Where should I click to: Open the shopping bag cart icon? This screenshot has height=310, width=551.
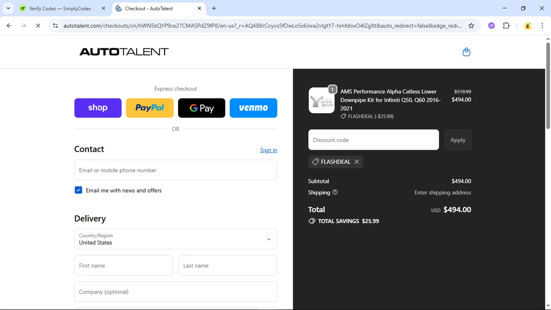pos(466,52)
